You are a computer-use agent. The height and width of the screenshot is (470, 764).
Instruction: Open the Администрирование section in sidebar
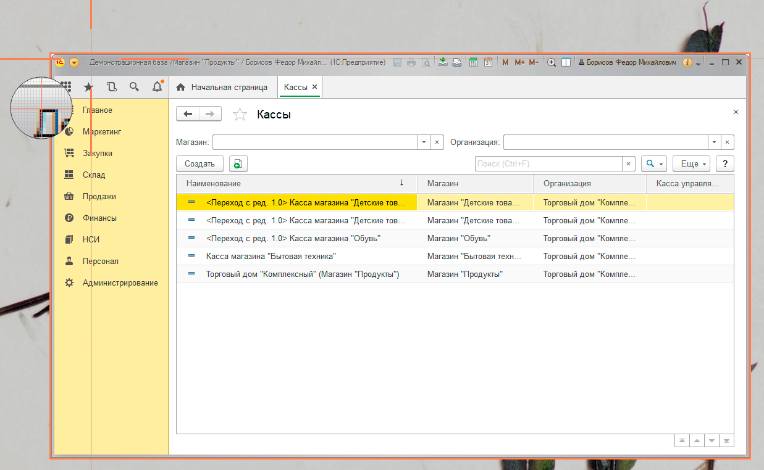pos(120,282)
